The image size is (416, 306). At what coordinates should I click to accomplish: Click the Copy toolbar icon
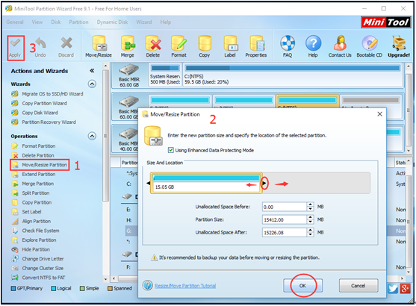205,47
